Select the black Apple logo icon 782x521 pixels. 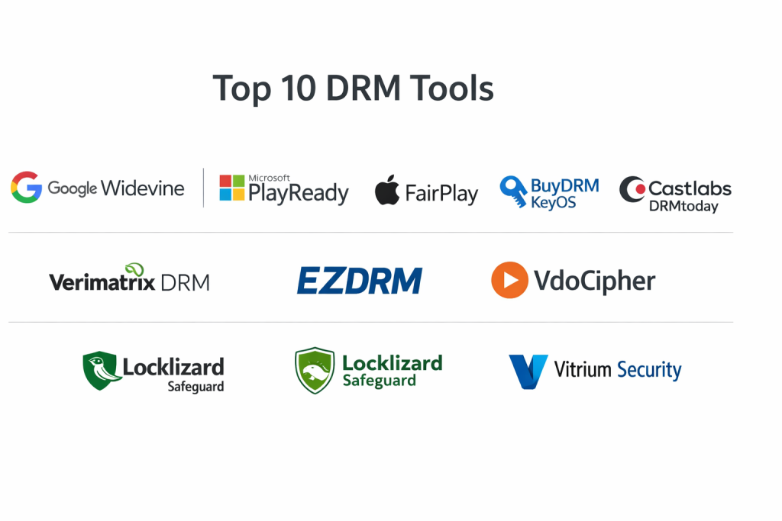coord(387,190)
